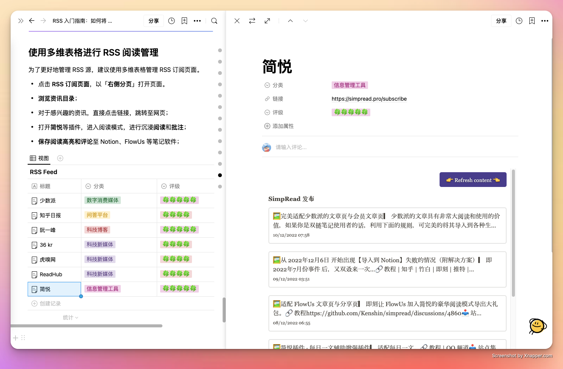Bookmark the page with the flag icon
Image resolution: width=563 pixels, height=369 pixels.
(x=184, y=21)
